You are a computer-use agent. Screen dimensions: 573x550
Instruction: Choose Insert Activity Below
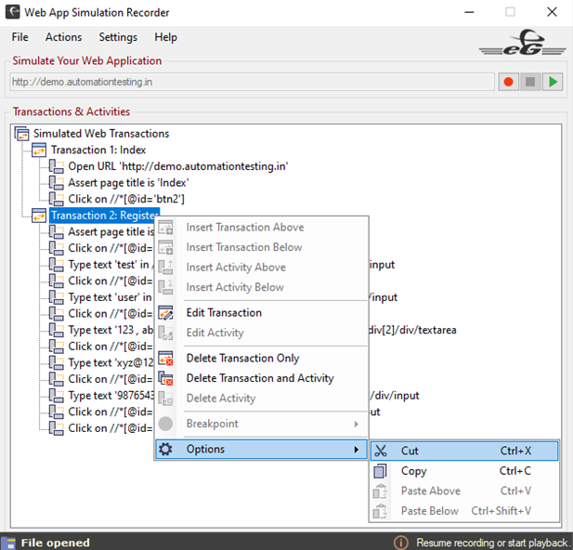(x=261, y=287)
